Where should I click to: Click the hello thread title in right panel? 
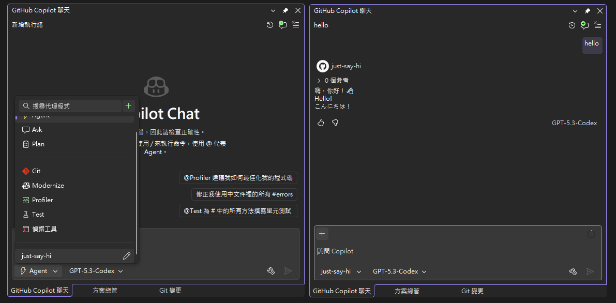tap(321, 25)
